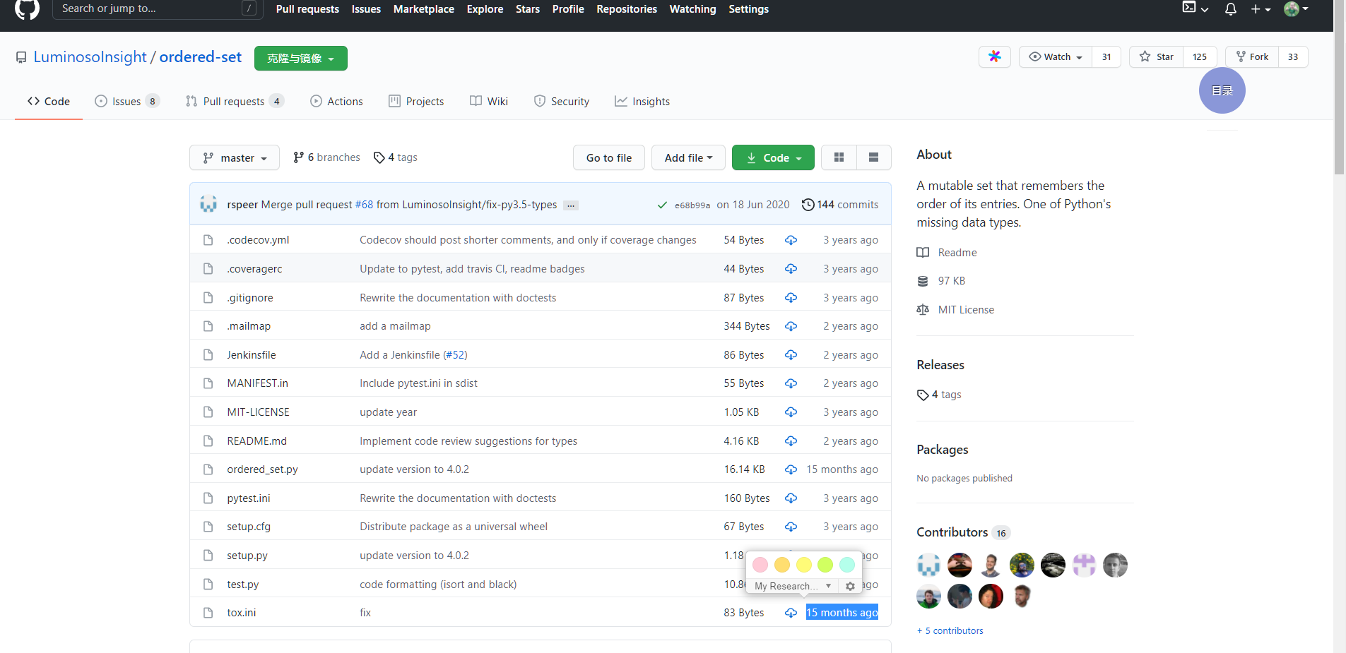Viewport: 1346px width, 653px height.
Task: Pick the orange highlight color
Action: pos(781,565)
